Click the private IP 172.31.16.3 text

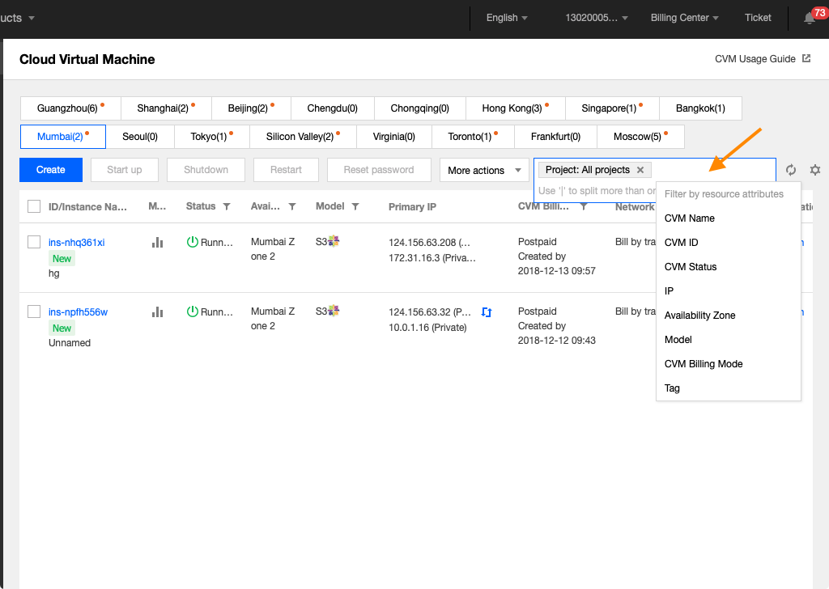click(432, 258)
